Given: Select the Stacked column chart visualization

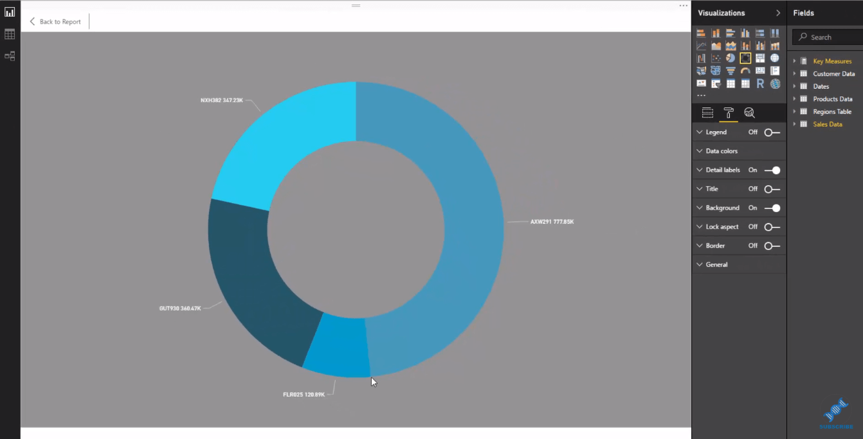Looking at the screenshot, I should coord(716,33).
